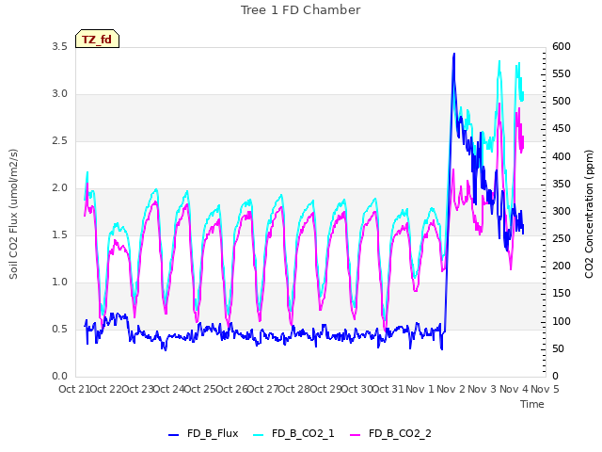Click the 300 right axis tick label
This screenshot has height=452, width=602.
click(x=562, y=211)
